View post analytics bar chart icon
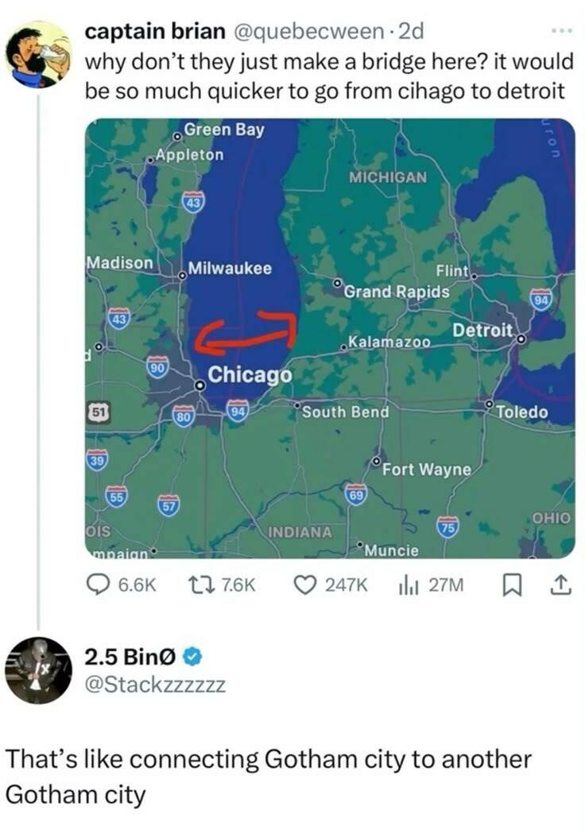 coord(407,586)
